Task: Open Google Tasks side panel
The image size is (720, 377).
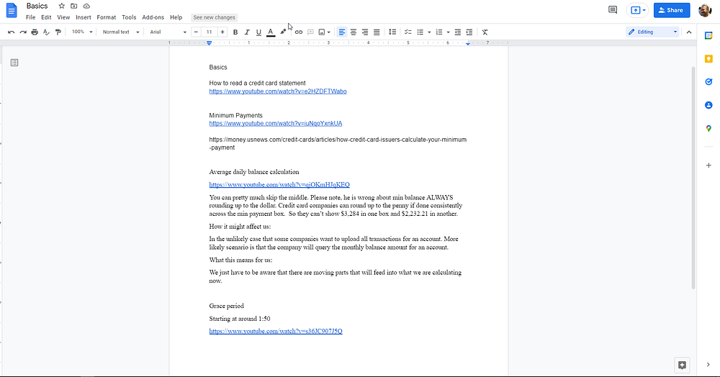Action: pyautogui.click(x=708, y=81)
